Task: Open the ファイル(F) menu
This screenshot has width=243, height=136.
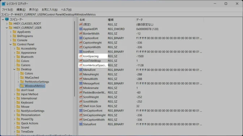Action: [x=7, y=10]
